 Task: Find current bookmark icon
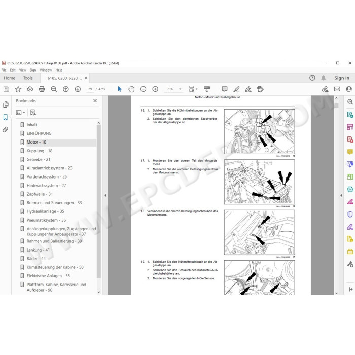[x=33, y=113]
